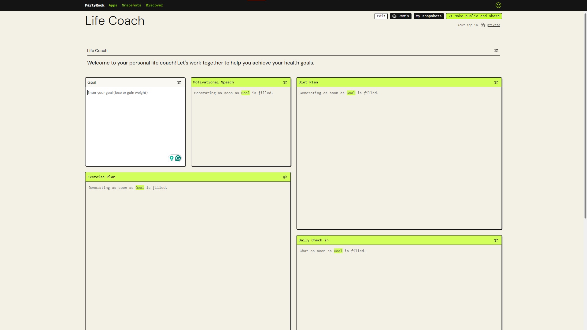Image resolution: width=587 pixels, height=330 pixels.
Task: Open settings icon on Motivational Speech widget
Action: pos(285,82)
